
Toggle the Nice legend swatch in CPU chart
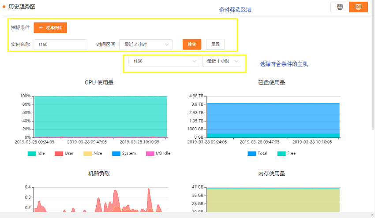click(x=87, y=154)
